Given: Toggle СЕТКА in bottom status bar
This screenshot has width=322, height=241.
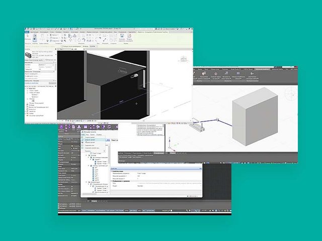Looking at the screenshot, I should click(x=84, y=210).
